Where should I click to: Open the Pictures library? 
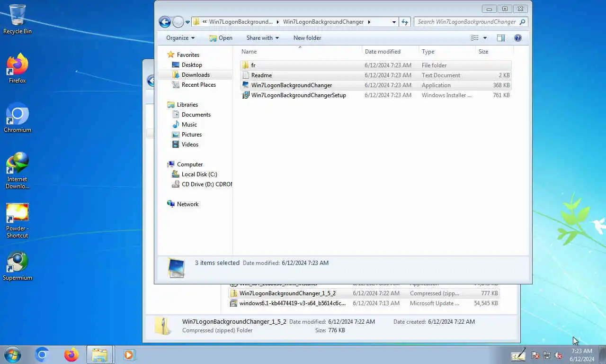192,135
